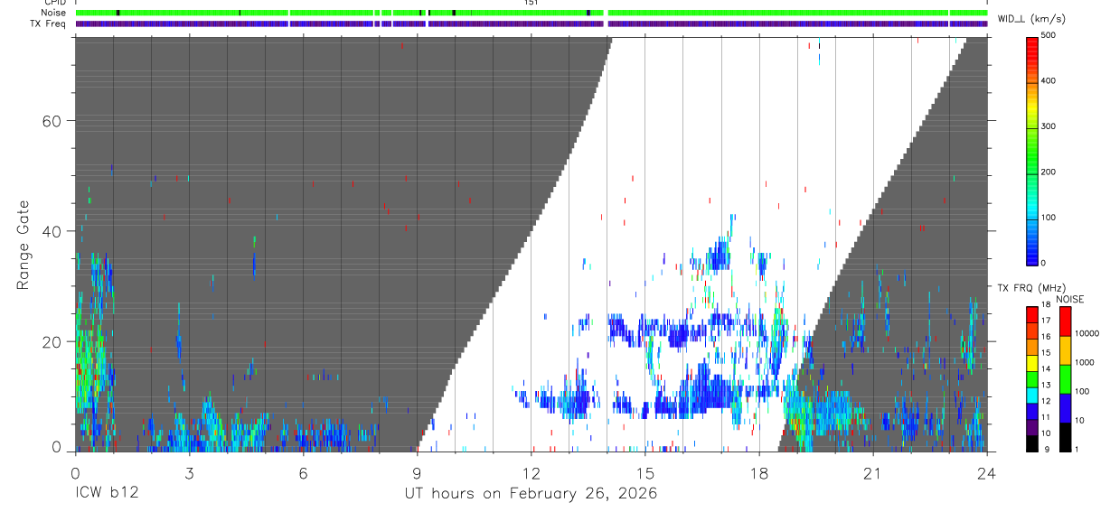Image resolution: width=1110 pixels, height=512 pixels.
Task: Click the 1000 tick on NOISE legend
Action: 1086,362
